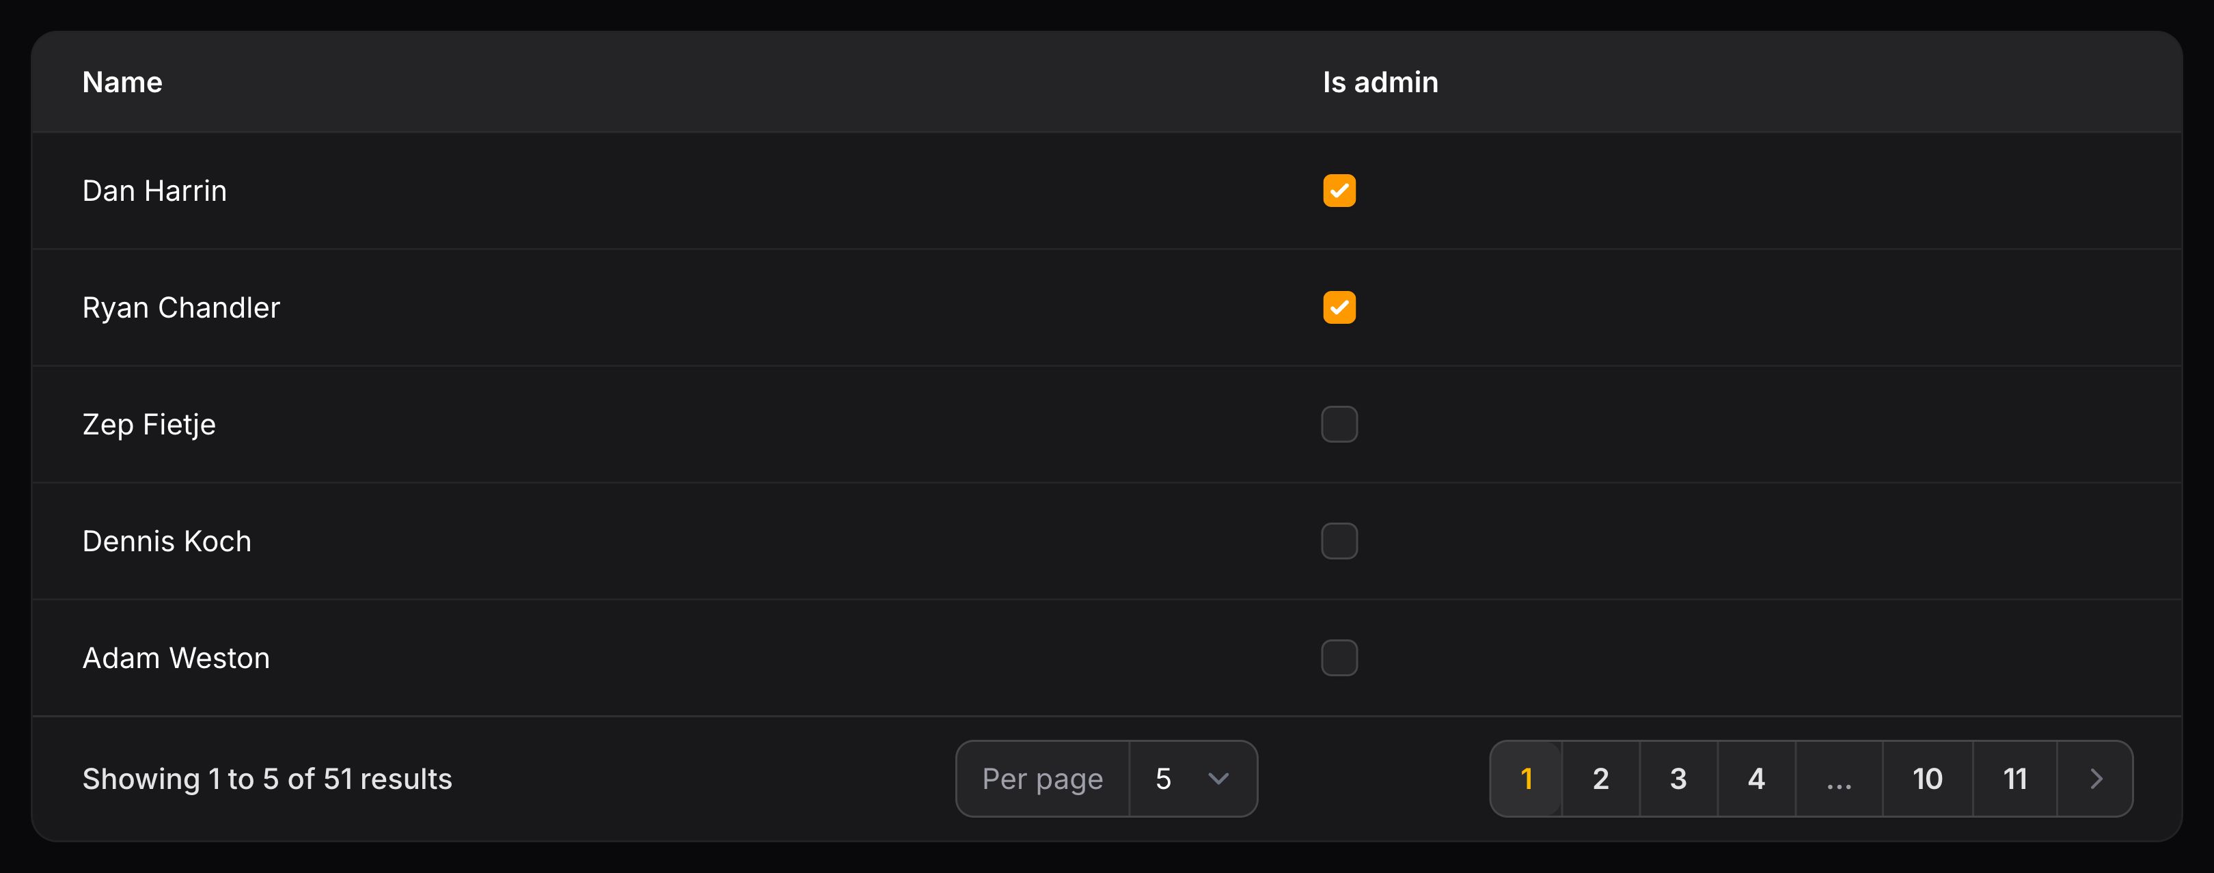Click the Is admin column header
Viewport: 2214px width, 873px height.
click(x=1380, y=81)
